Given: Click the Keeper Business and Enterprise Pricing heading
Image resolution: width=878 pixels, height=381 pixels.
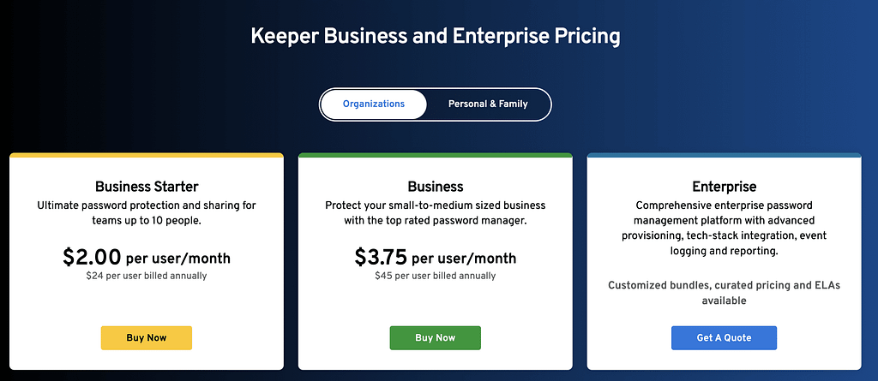Looking at the screenshot, I should pos(436,37).
